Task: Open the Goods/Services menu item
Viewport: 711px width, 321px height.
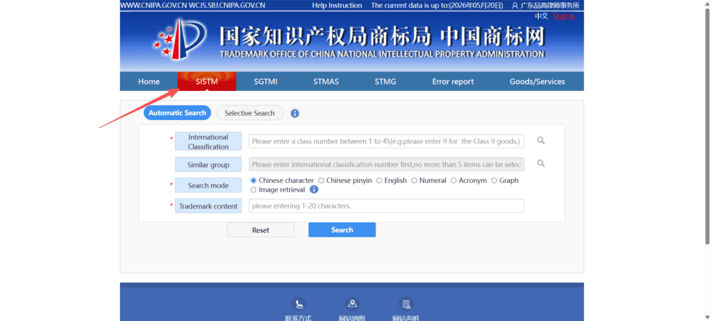Action: click(x=537, y=82)
